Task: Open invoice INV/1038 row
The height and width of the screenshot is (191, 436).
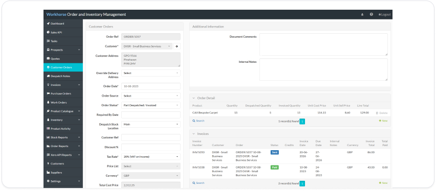Action: [x=290, y=171]
